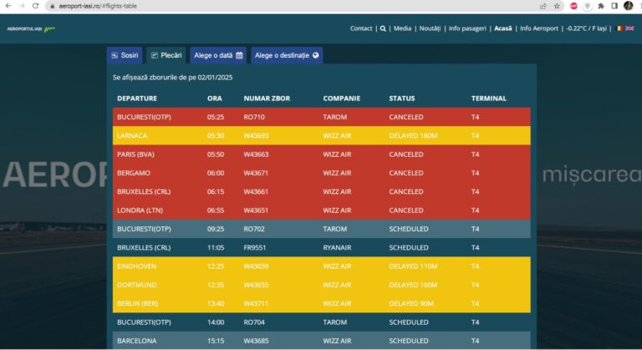
Task: Click the search magnifier icon in the menu
Action: click(x=383, y=28)
